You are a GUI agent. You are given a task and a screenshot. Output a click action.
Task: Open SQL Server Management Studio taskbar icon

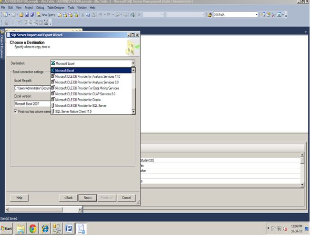tap(57, 229)
